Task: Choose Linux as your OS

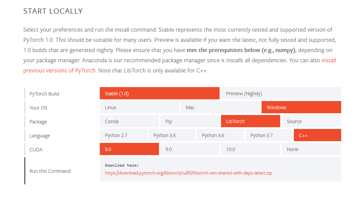Action: [x=139, y=107]
